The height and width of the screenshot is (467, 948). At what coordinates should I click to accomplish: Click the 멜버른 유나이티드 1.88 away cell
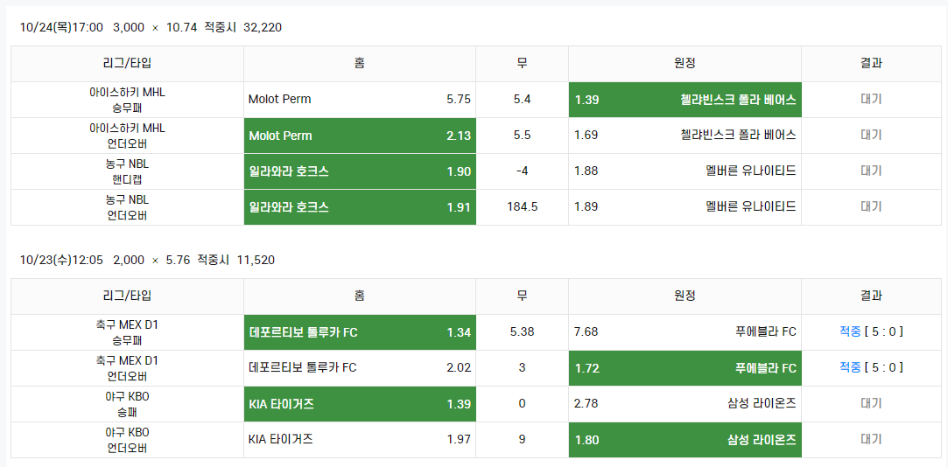pos(685,171)
